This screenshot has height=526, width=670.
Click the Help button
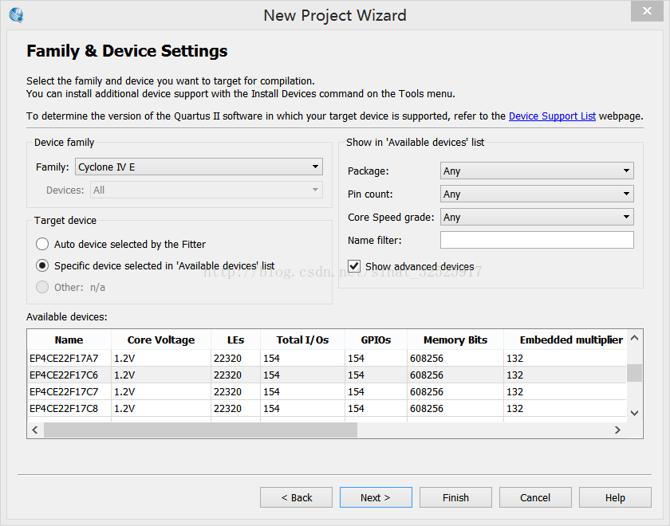click(x=615, y=497)
